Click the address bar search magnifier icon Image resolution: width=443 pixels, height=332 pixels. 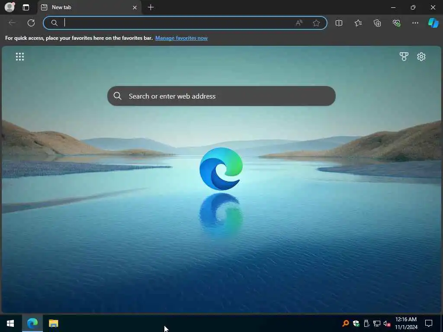55,23
